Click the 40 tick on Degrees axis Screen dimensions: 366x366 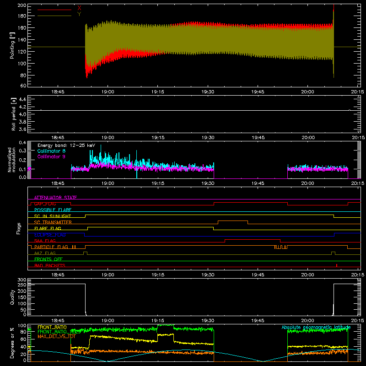pos(23,347)
